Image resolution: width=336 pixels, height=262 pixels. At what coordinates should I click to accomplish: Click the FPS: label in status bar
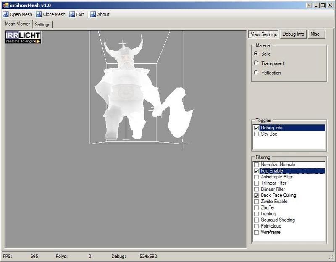tap(8, 256)
